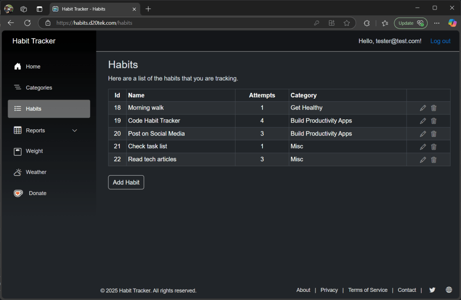Log out of the account
Viewport: 461px width, 300px height.
coord(440,41)
